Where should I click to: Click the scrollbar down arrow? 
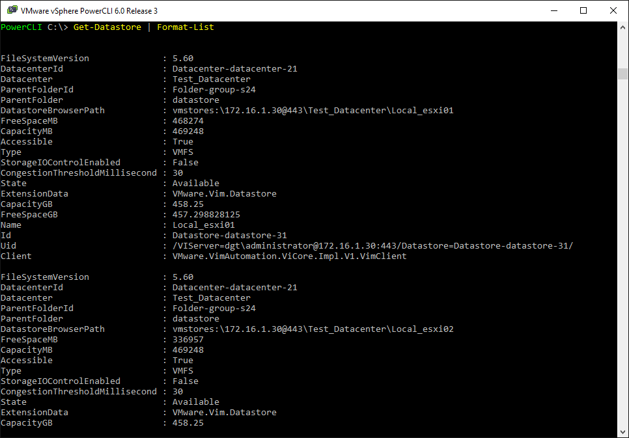(622, 431)
